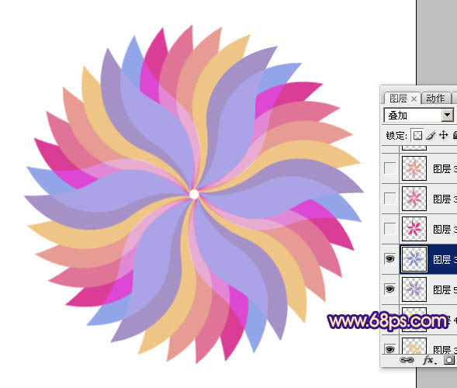Click the white center of the pinwheel
Image resolution: width=457 pixels, height=388 pixels.
click(194, 194)
